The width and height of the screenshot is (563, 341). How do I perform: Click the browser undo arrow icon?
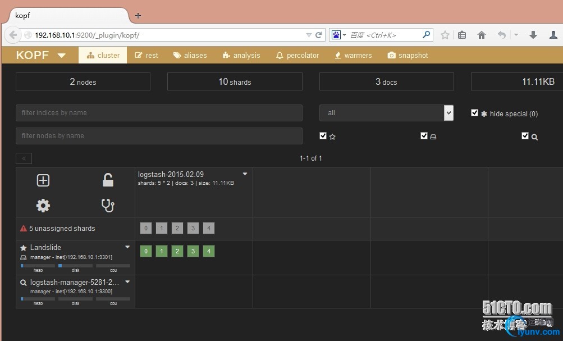[x=502, y=35]
